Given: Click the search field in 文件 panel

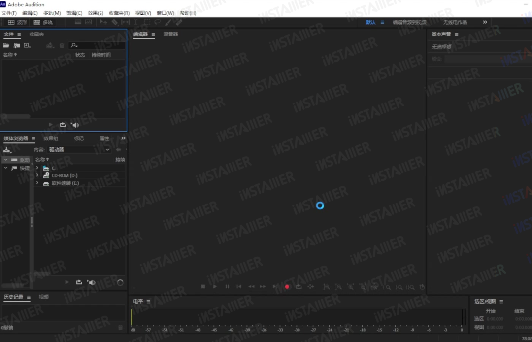Looking at the screenshot, I should point(97,45).
